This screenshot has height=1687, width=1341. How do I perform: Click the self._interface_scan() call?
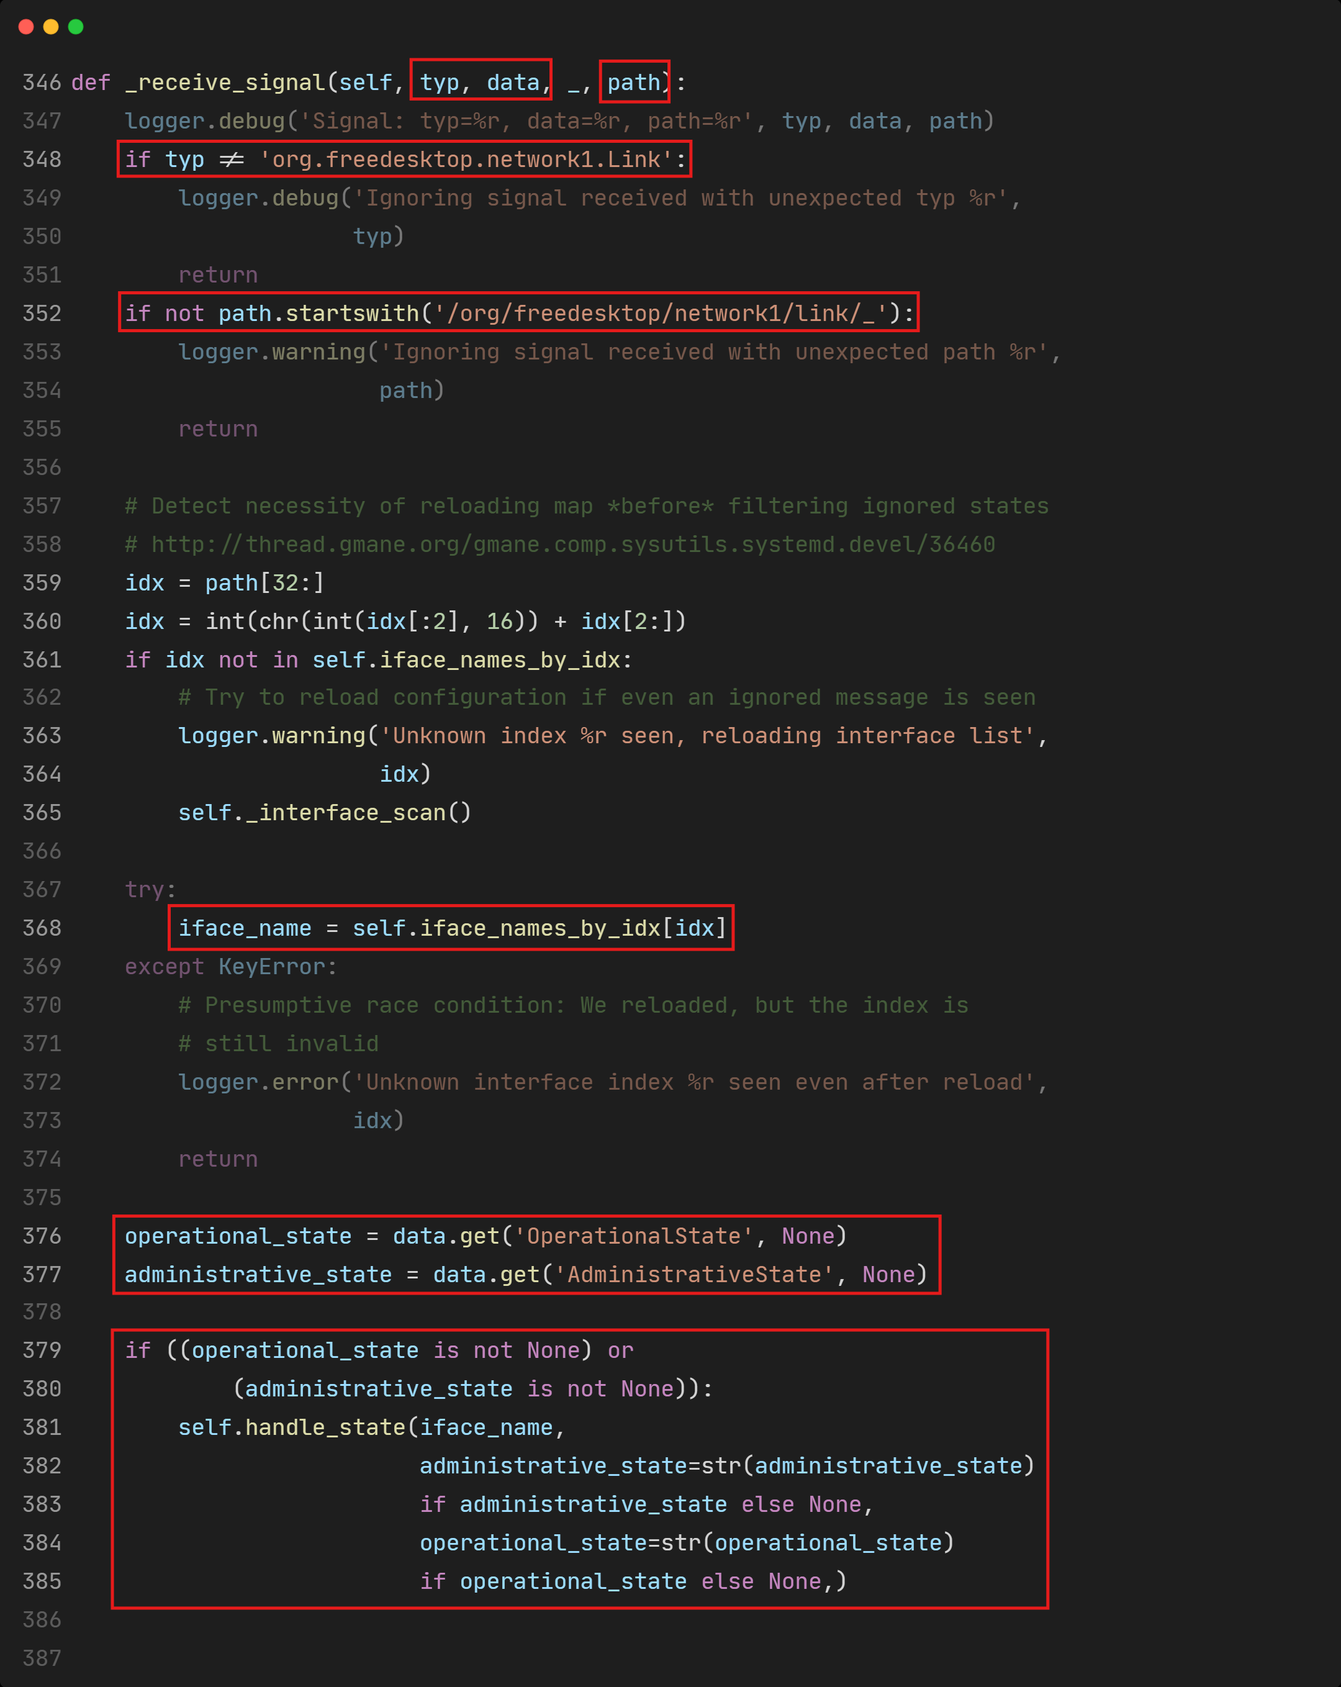click(x=325, y=813)
